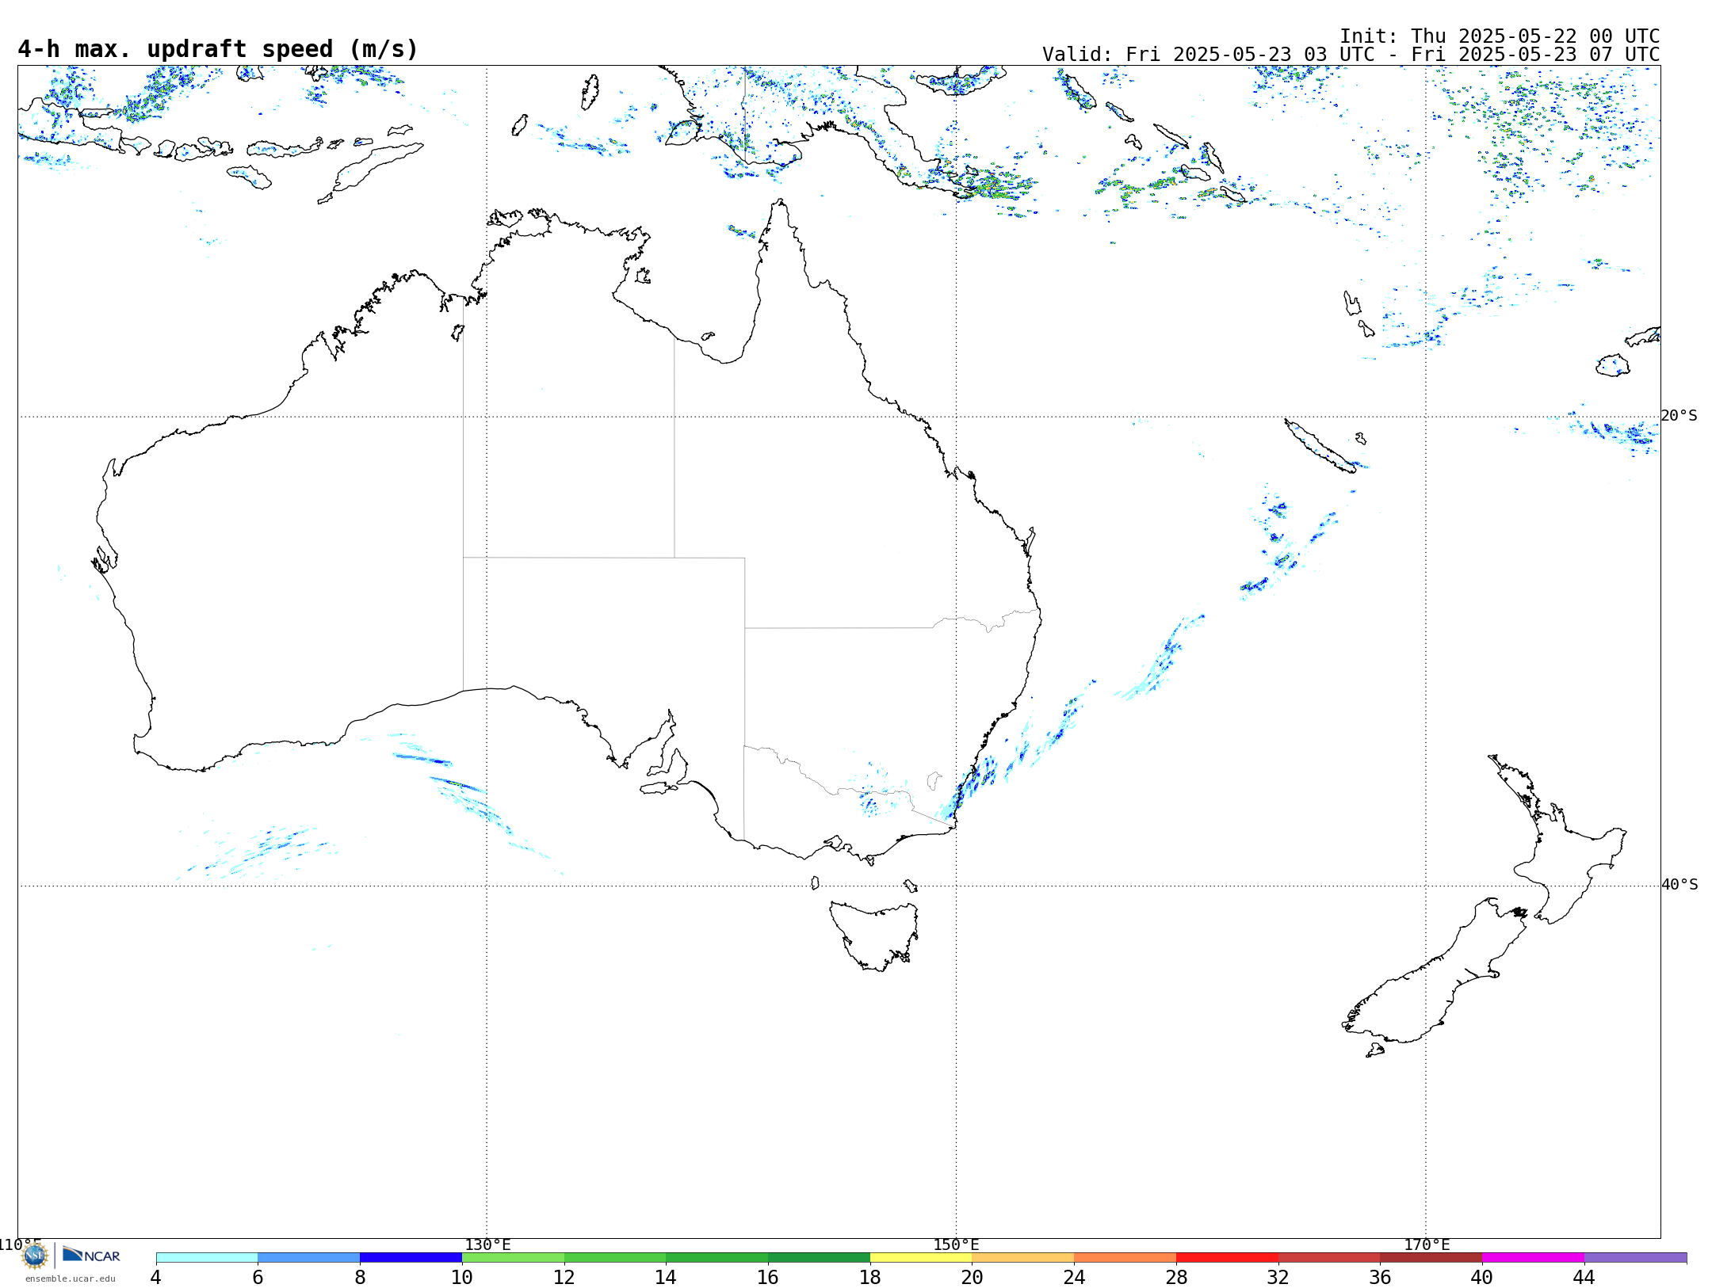Select the magenta 40–44 m/s swatch
The width and height of the screenshot is (1712, 1288).
(x=1533, y=1258)
